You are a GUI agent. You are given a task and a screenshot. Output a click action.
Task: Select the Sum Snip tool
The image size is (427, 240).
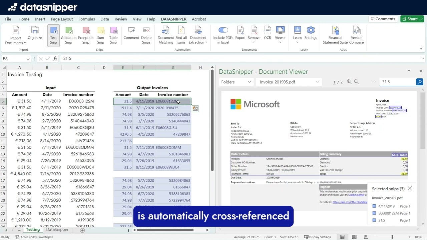(100, 35)
